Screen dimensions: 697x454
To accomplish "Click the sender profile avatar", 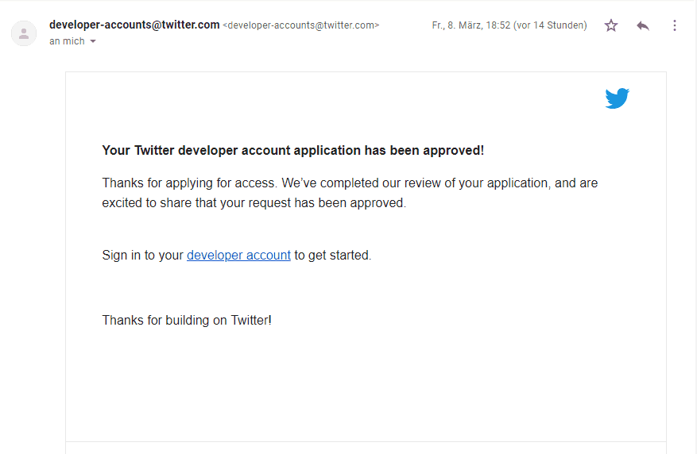I will [x=24, y=33].
